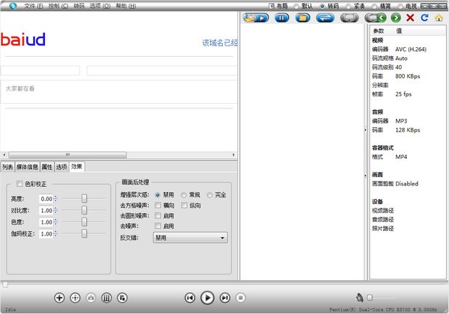Enable the 色彩校正 checkbox

19,184
